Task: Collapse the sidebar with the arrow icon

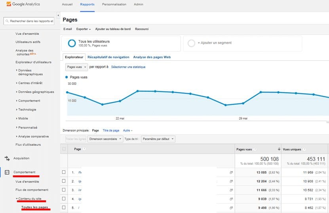Action: 58,15
